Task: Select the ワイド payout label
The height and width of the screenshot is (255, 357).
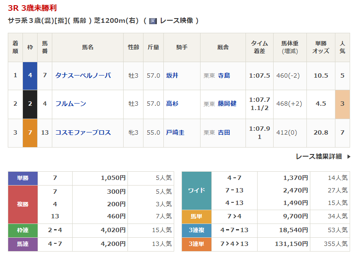Action: (x=197, y=190)
